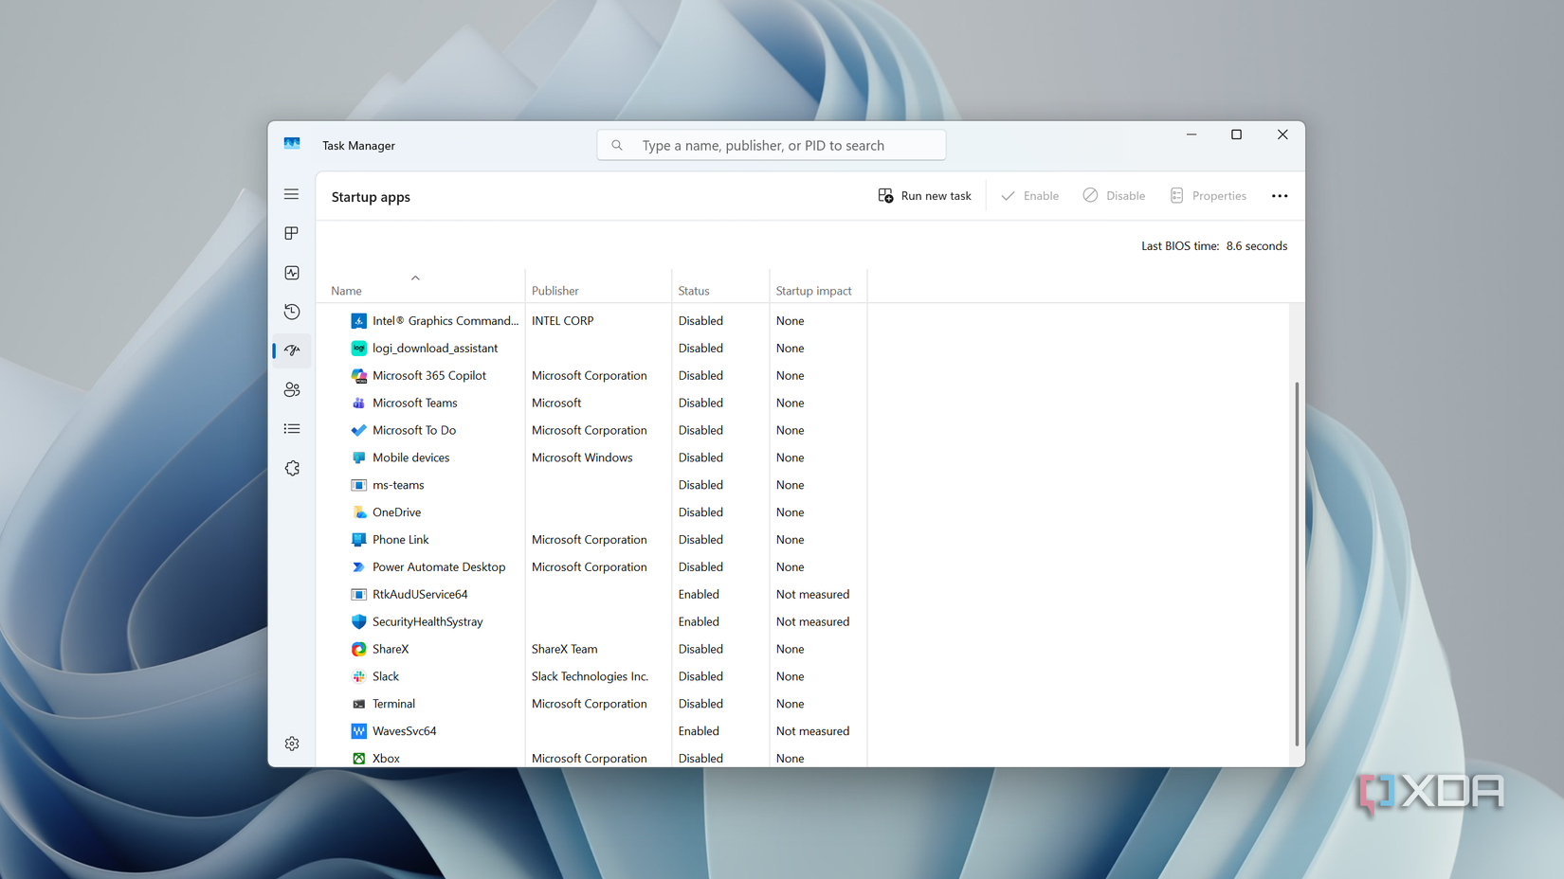Viewport: 1564px width, 879px height.
Task: Select the SecurityHealthSystray row name
Action: (x=427, y=622)
